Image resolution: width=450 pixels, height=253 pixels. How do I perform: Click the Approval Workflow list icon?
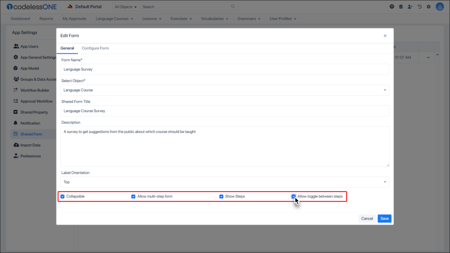point(15,101)
